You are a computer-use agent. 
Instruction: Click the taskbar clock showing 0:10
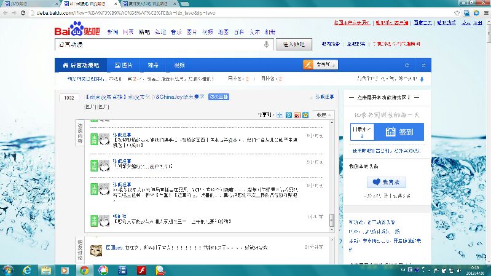[475, 270]
